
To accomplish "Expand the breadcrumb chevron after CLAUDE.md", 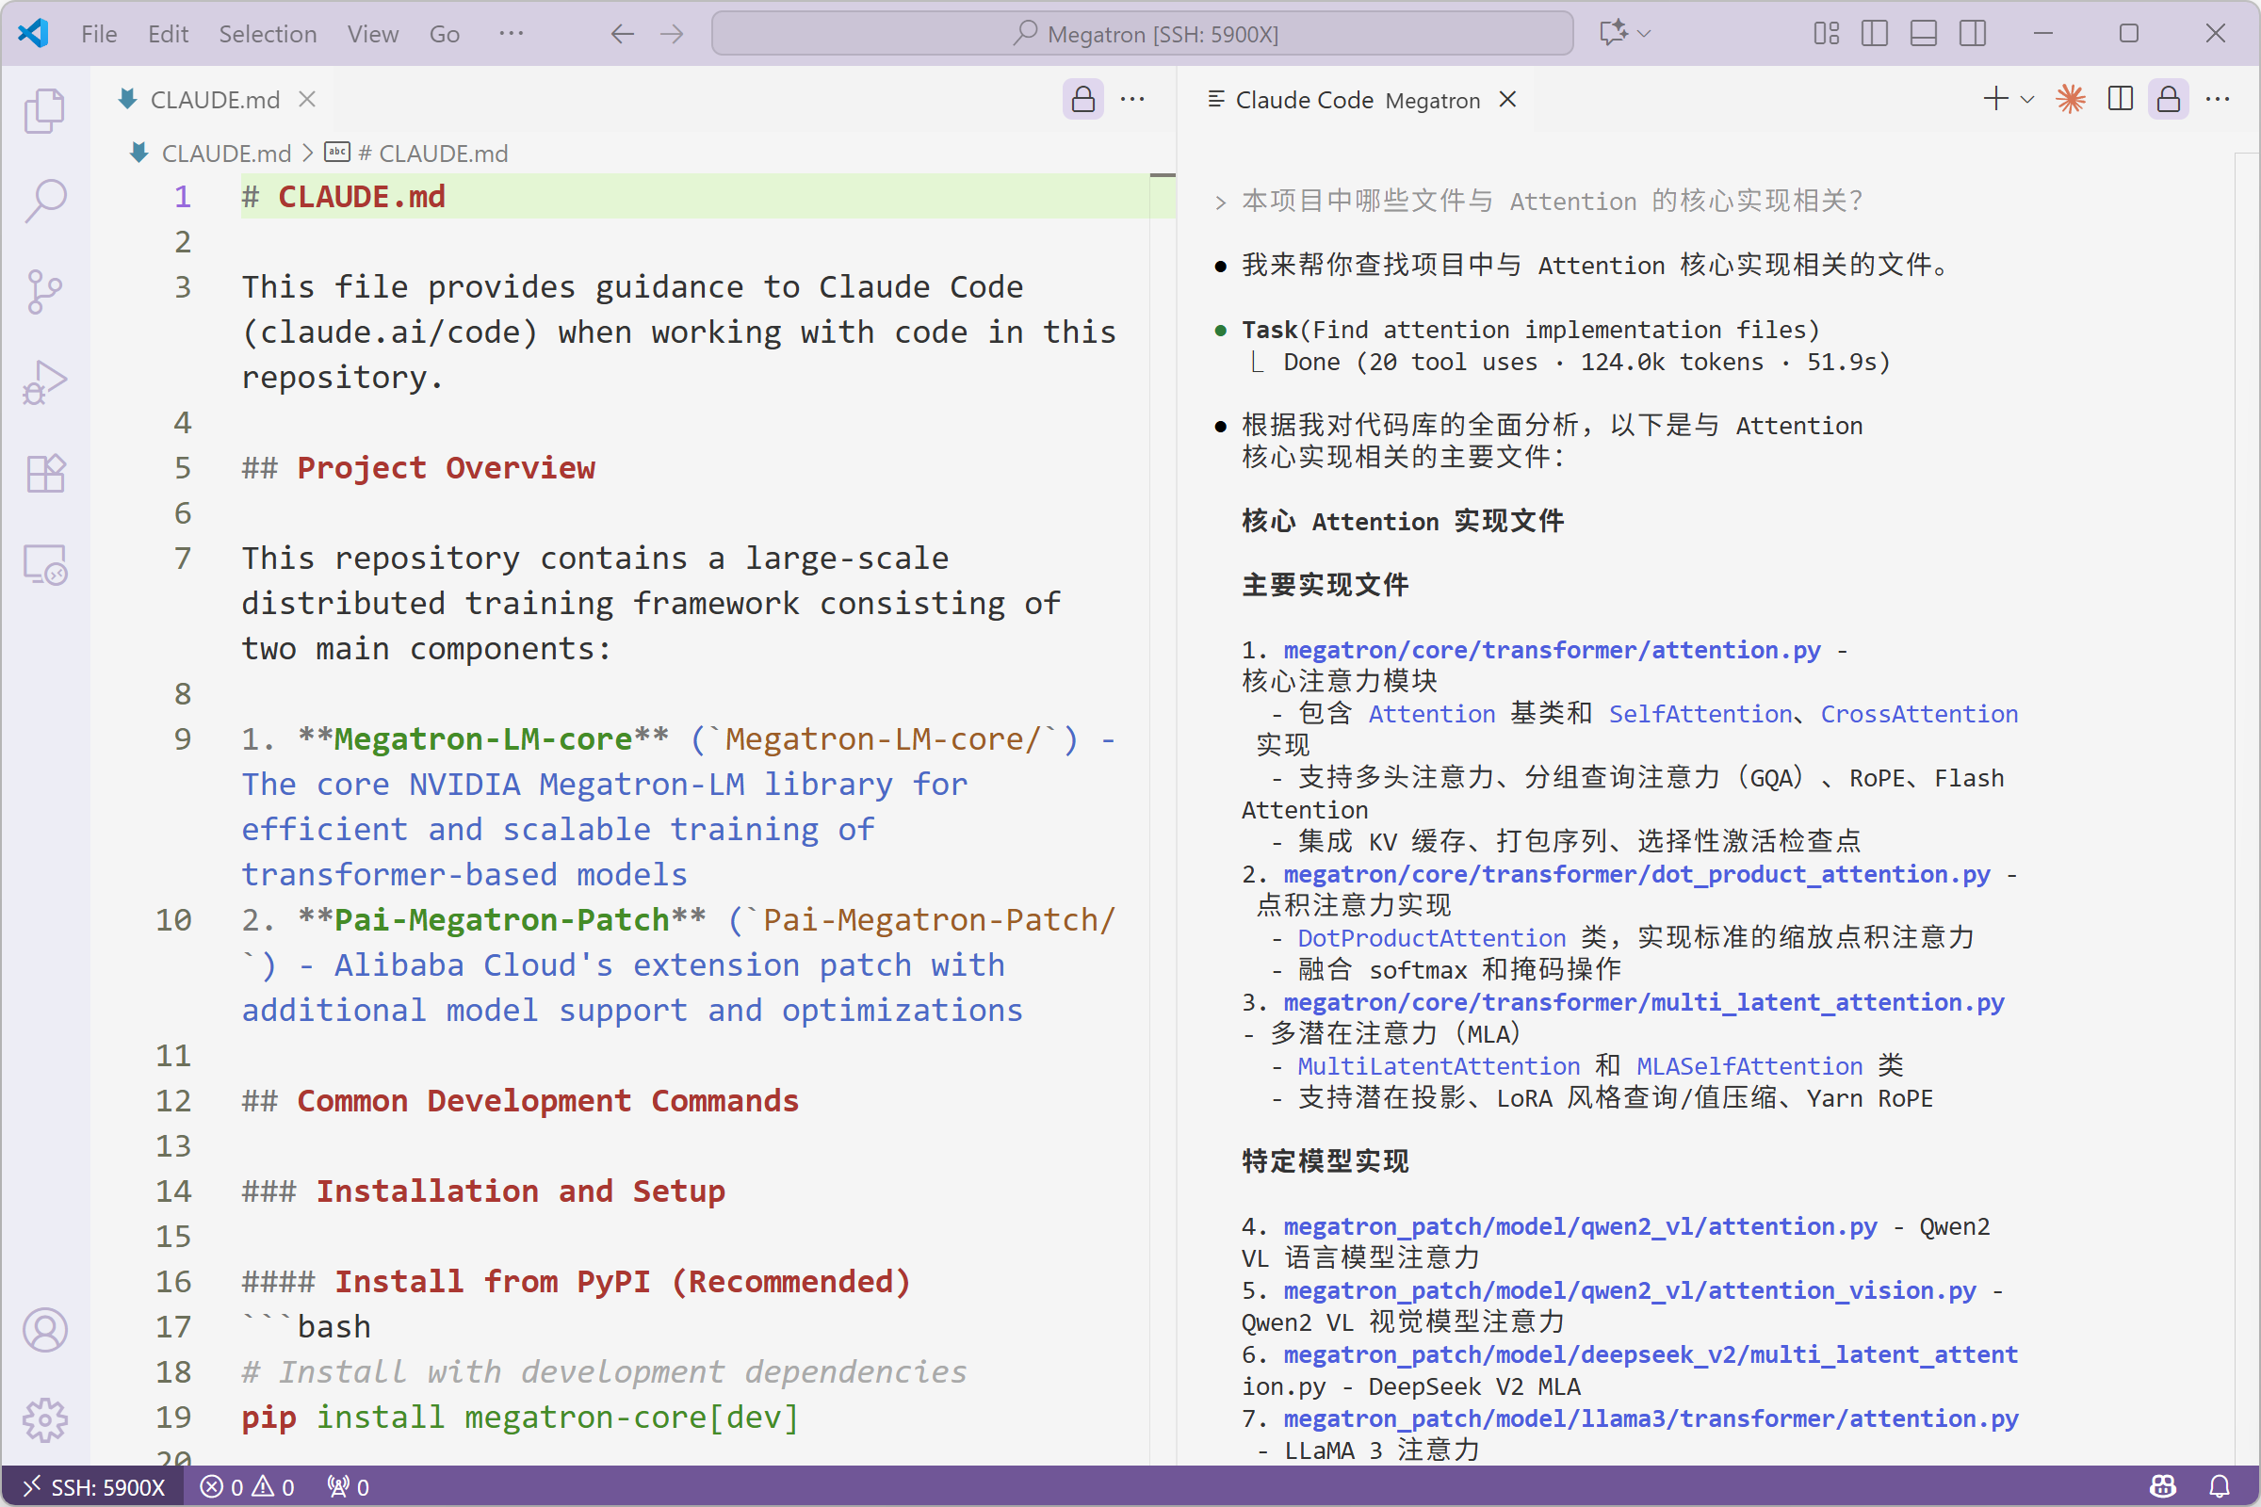I will [x=308, y=153].
